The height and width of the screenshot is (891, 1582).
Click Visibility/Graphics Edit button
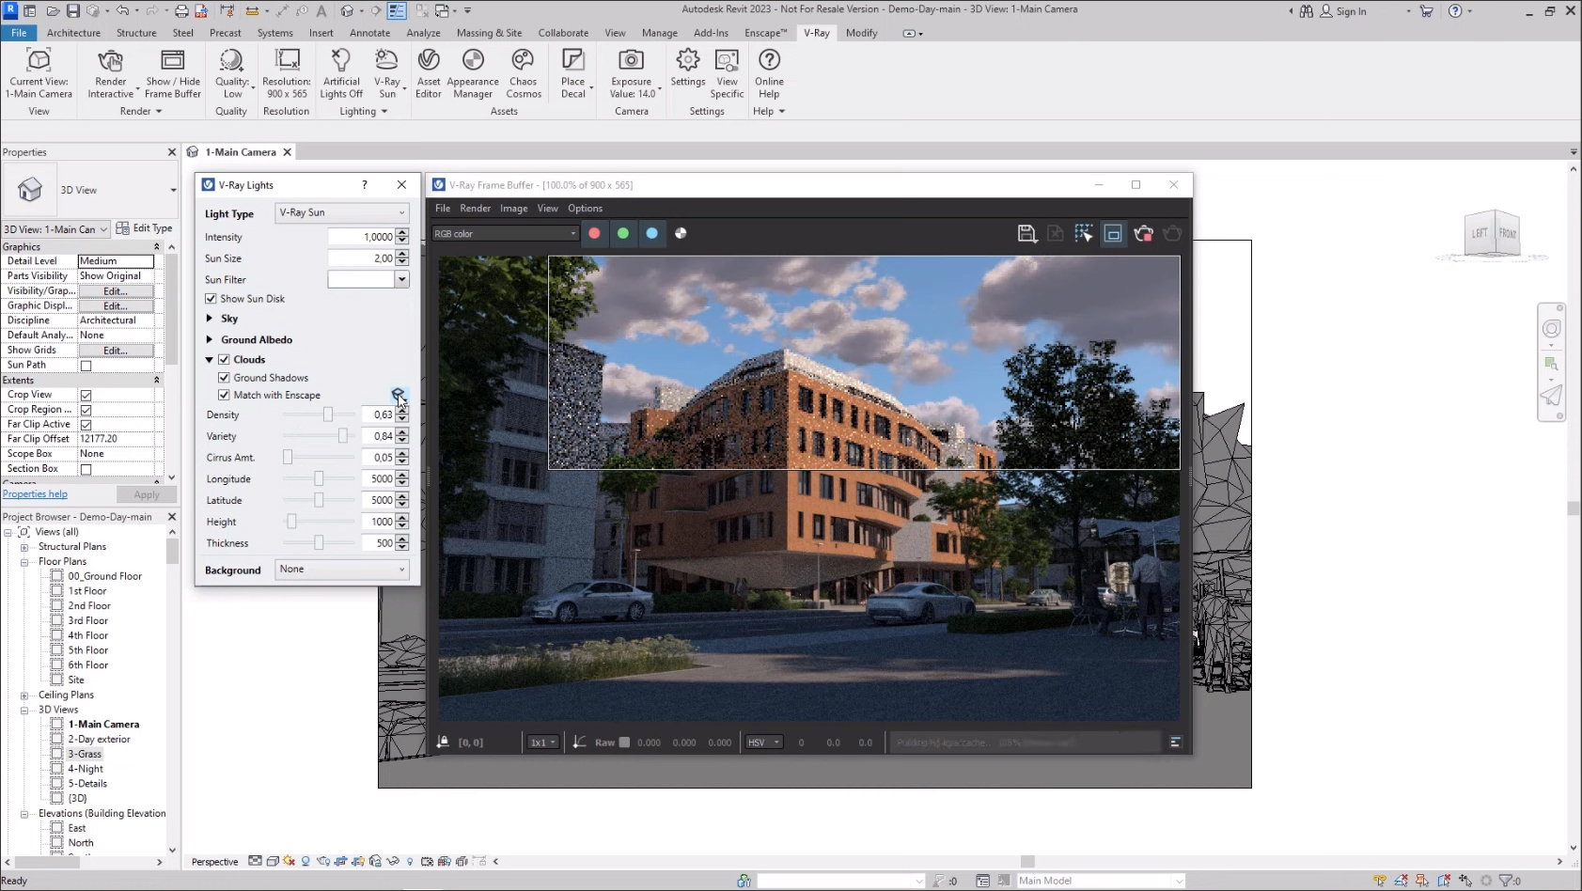pos(116,291)
